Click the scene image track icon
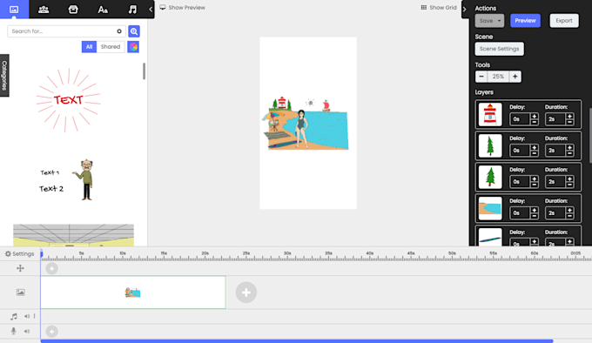 [20, 293]
